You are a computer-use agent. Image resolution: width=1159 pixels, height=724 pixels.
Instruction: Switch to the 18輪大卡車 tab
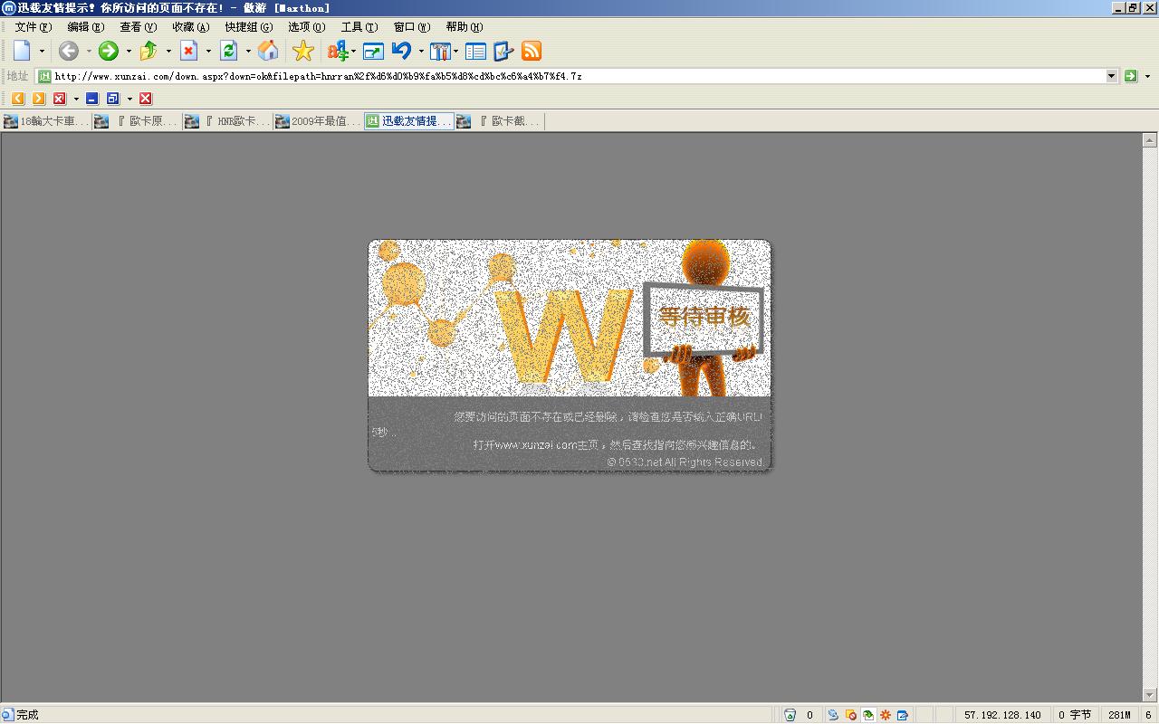(x=47, y=121)
